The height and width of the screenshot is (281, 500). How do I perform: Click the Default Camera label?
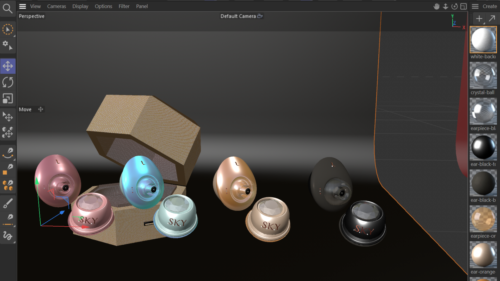coord(238,16)
